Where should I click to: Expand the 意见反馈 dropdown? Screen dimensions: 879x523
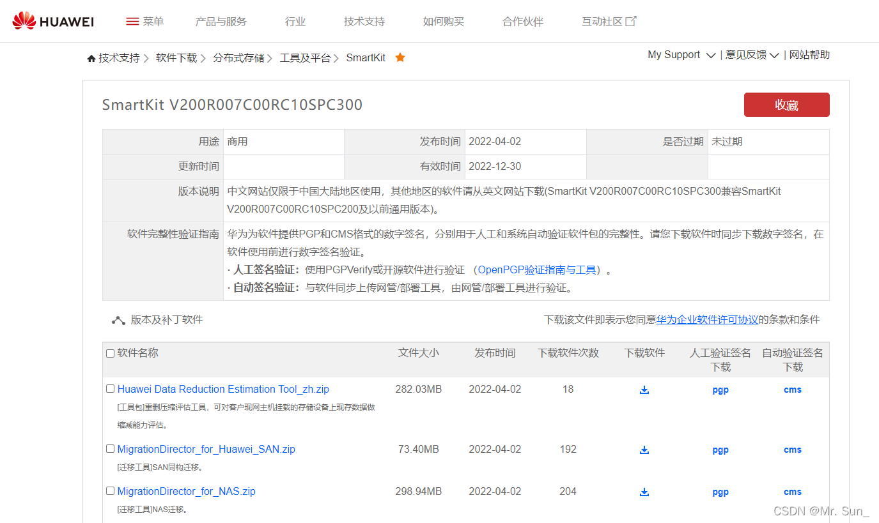click(x=752, y=55)
